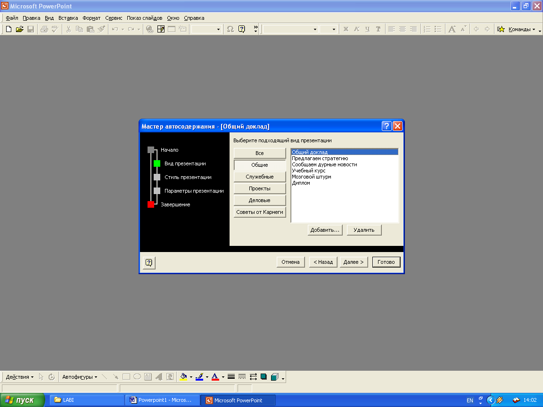
Task: Click the Underline Ч icon
Action: point(368,29)
